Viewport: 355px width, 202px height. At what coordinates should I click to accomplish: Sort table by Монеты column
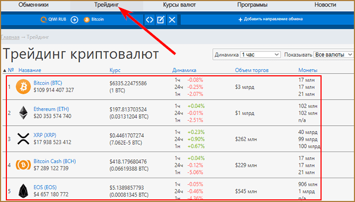[308, 70]
